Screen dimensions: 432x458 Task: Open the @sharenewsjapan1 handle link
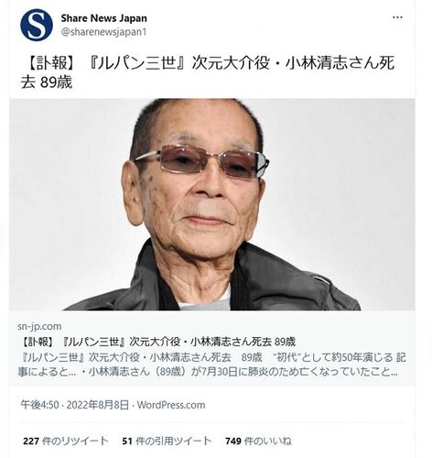click(103, 32)
